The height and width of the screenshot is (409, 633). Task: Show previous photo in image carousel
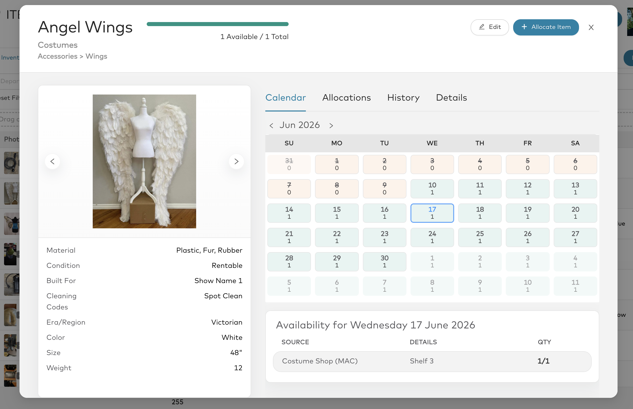point(52,161)
